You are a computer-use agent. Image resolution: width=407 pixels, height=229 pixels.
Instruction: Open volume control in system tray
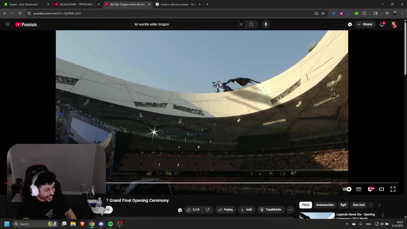pos(382,224)
